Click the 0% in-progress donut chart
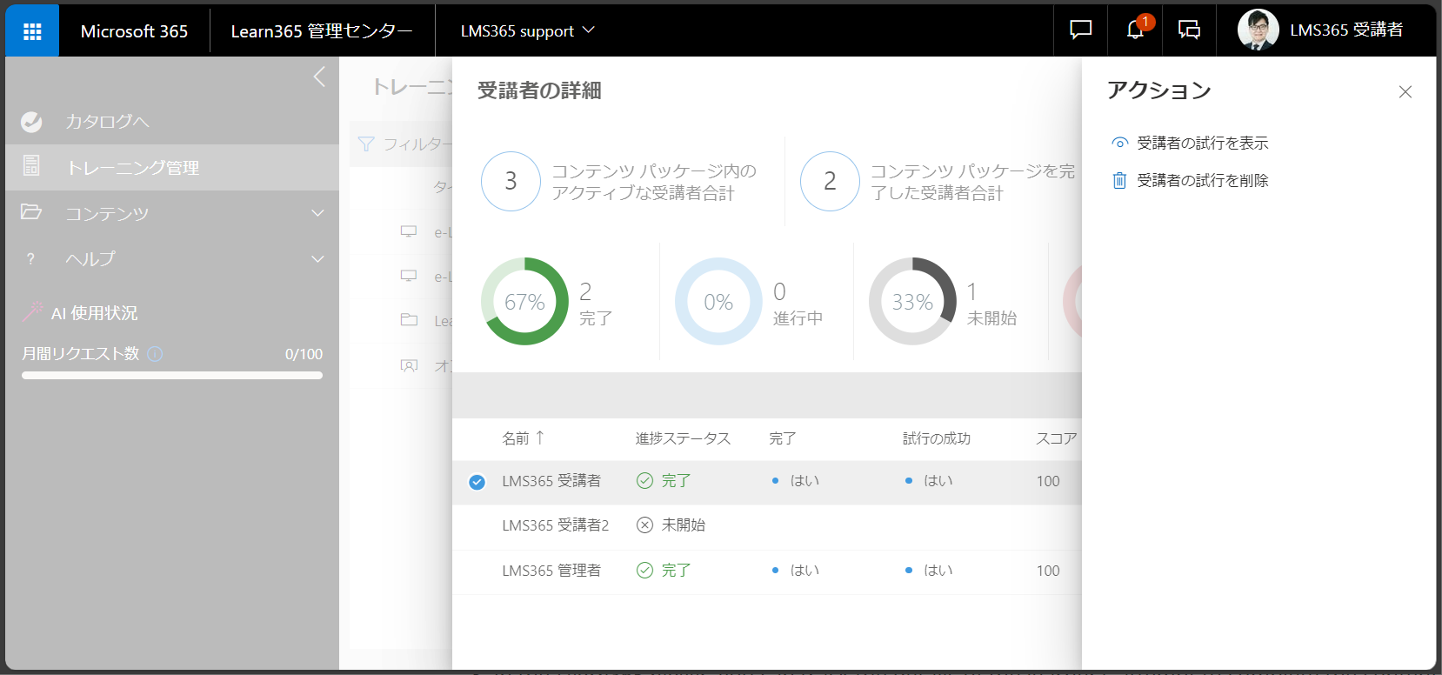Image resolution: width=1442 pixels, height=675 pixels. tap(718, 302)
